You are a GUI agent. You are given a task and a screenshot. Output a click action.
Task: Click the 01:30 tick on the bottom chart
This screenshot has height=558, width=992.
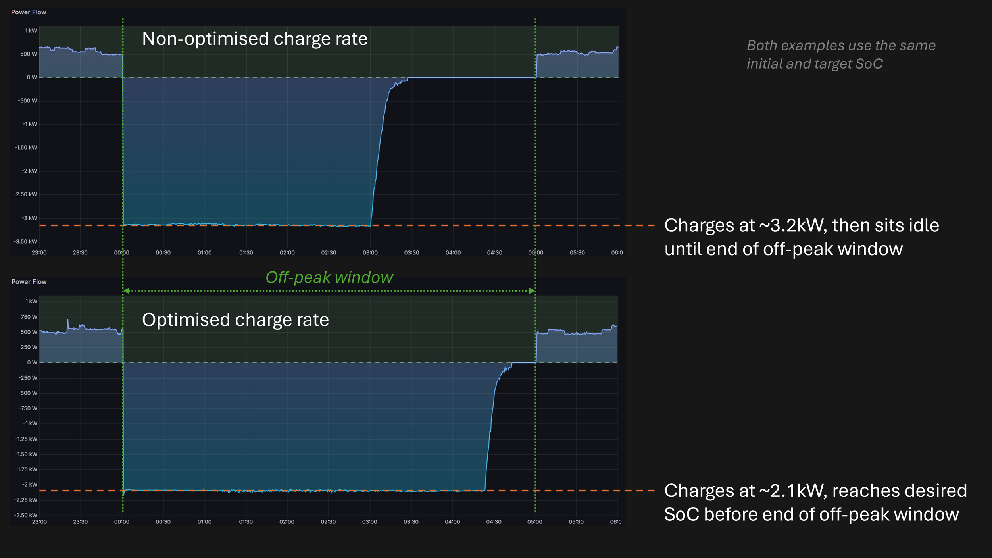click(246, 522)
